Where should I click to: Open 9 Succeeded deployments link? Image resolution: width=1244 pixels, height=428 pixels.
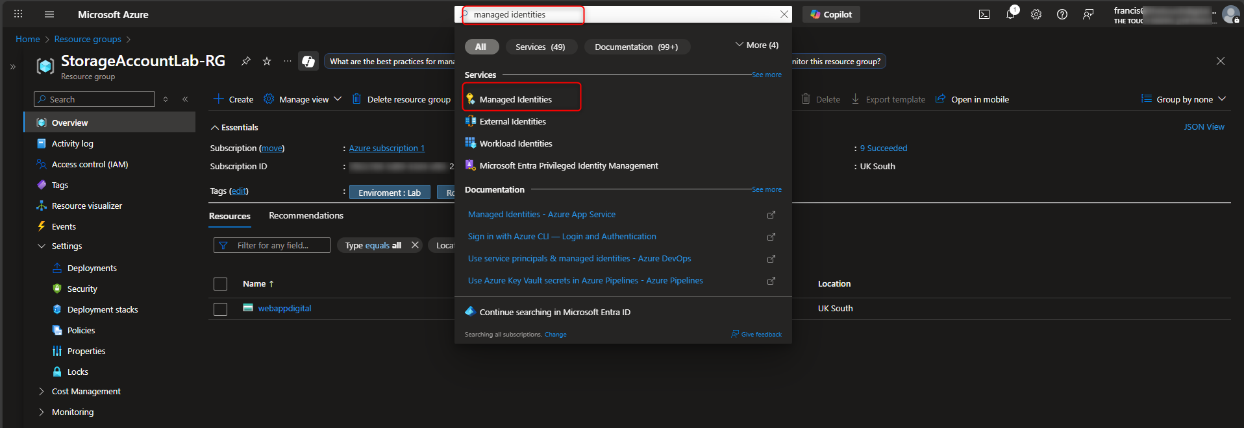tap(884, 148)
